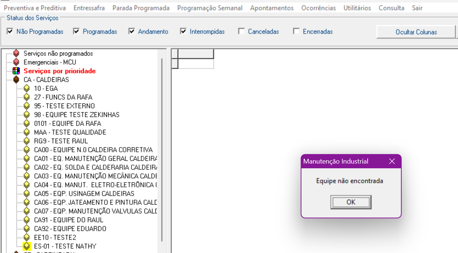
Task: Open the Ocorrências menu
Action: (x=319, y=8)
